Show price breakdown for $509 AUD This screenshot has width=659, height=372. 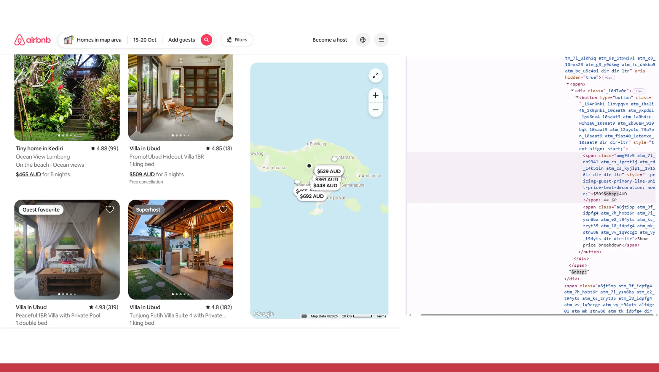pyautogui.click(x=142, y=174)
